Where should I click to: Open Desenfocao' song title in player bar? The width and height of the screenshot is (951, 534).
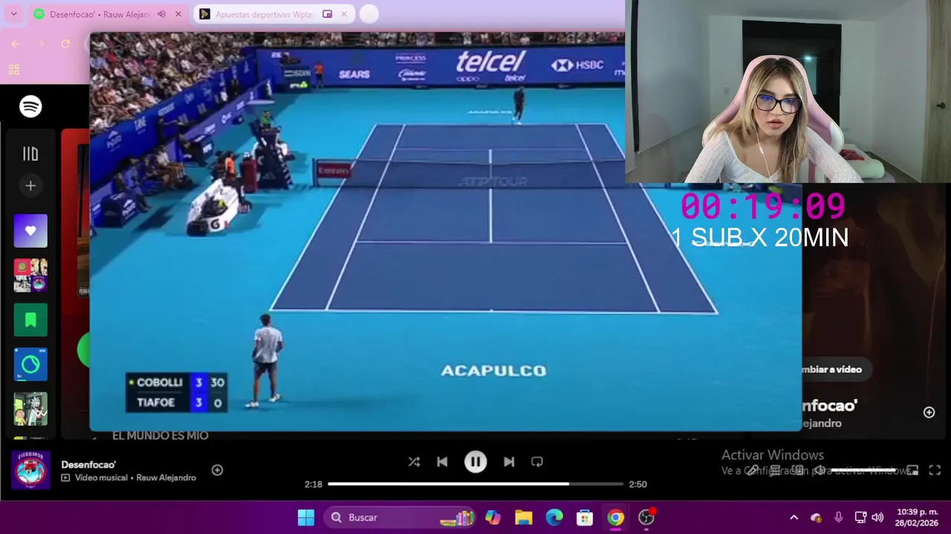88,464
